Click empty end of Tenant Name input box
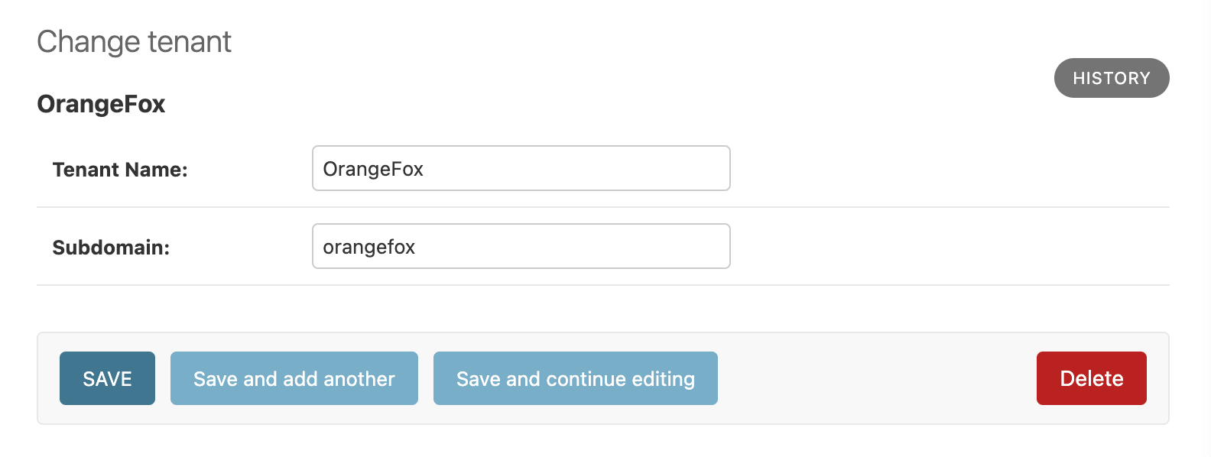Screen dimensions: 1211x457 pos(688,168)
